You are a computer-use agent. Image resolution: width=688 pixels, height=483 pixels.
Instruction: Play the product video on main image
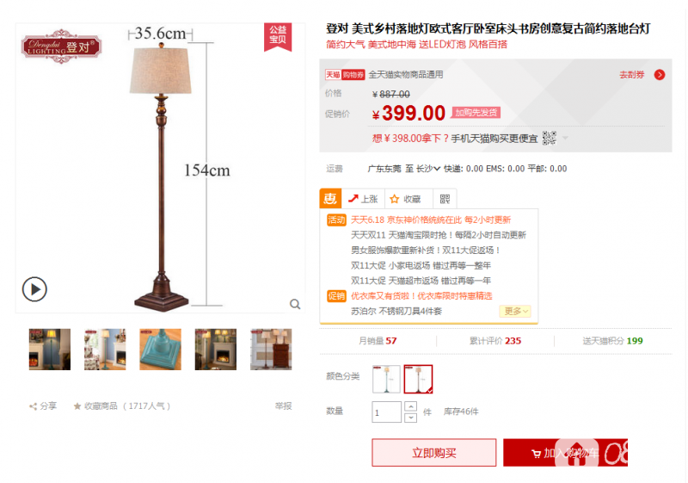click(34, 289)
